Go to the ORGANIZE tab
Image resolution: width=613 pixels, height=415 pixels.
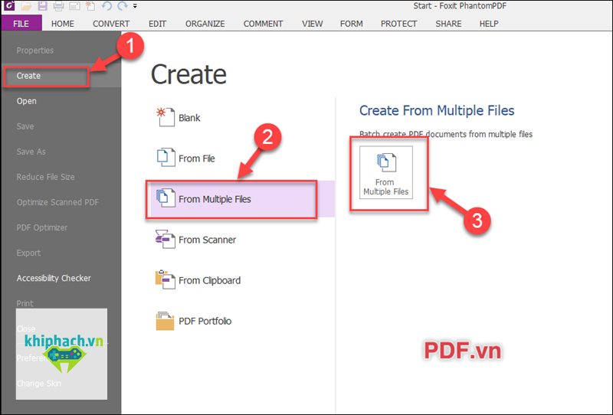tap(205, 24)
